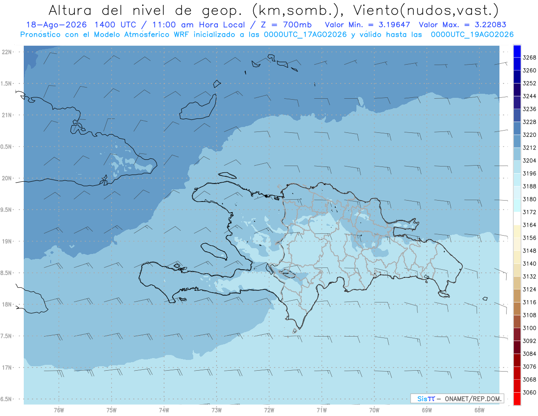Click the colour scale label '3252'
Viewport: 538px width, 416px height.
pyautogui.click(x=529, y=83)
